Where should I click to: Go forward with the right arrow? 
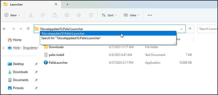(x=13, y=29)
